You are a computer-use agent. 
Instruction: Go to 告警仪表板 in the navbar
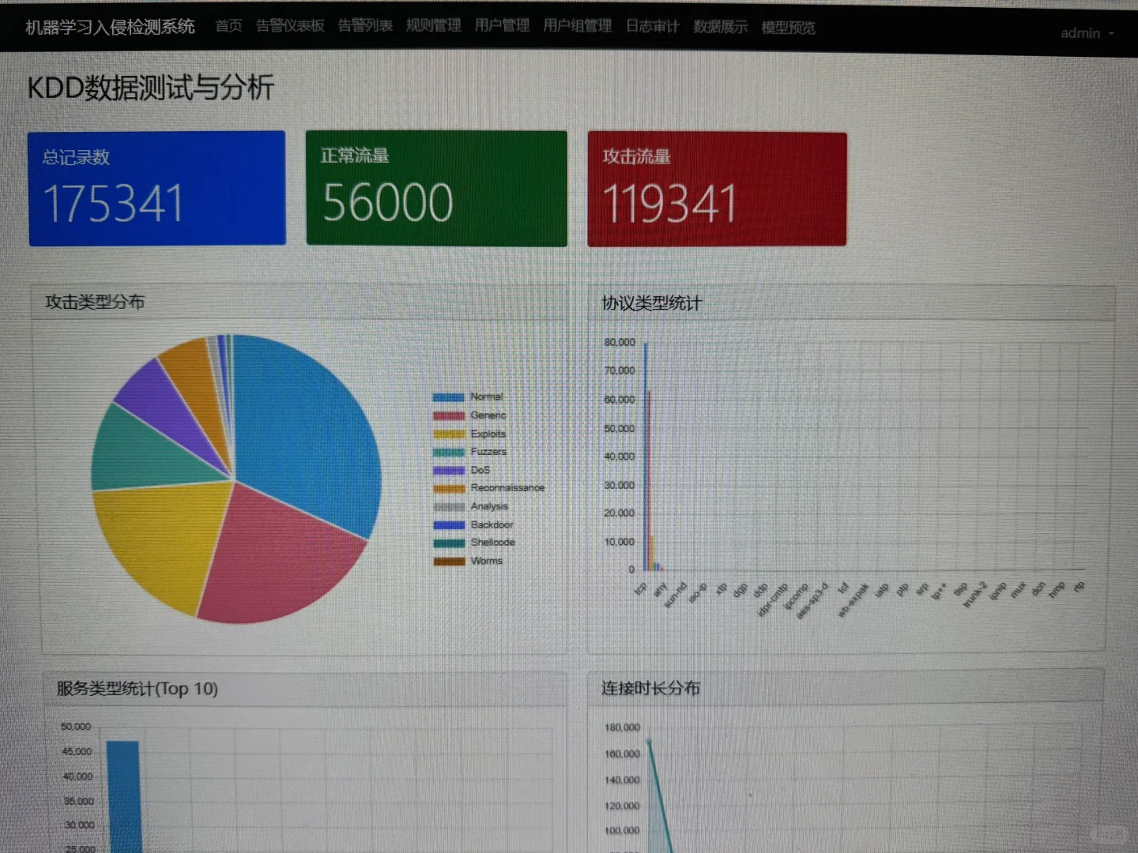pyautogui.click(x=290, y=26)
